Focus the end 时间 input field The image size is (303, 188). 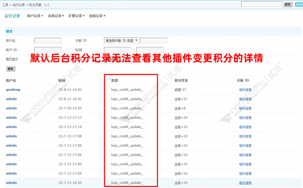pos(150,50)
